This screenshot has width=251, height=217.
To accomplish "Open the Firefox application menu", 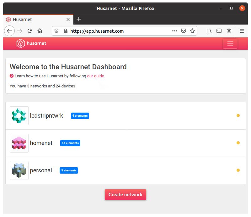I will coord(242,31).
